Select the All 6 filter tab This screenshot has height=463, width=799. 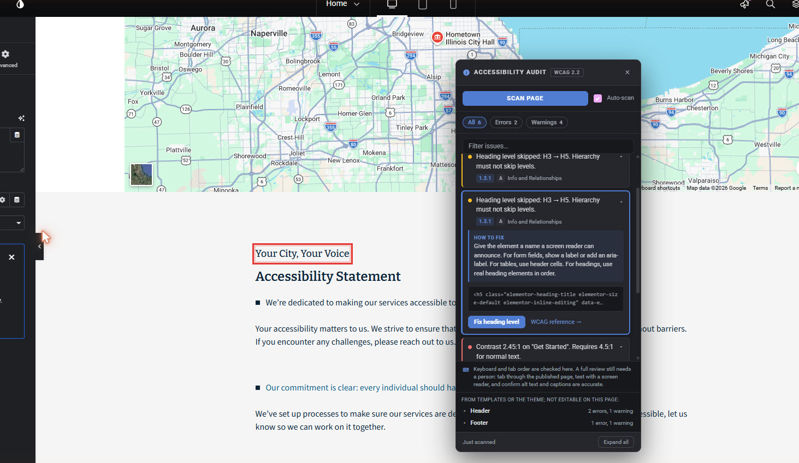point(474,122)
